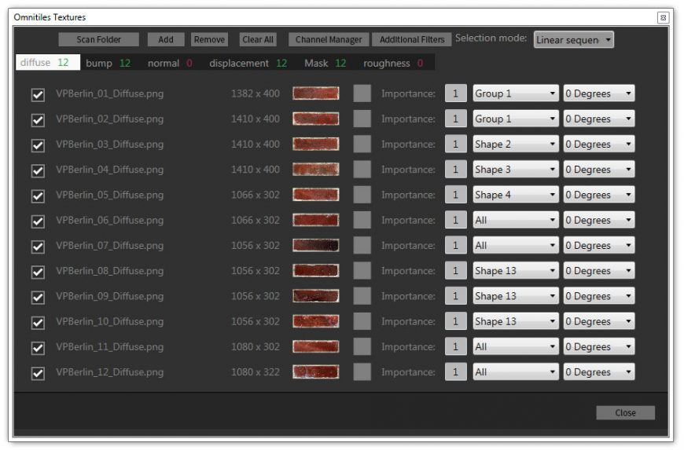The height and width of the screenshot is (450, 684).
Task: Disable the VPBerlin_11_Diffuse.png texture checkbox
Action: (38, 347)
